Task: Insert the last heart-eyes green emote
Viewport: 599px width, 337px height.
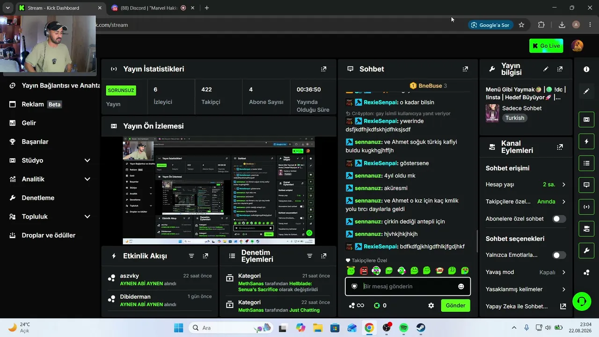Action: (465, 271)
